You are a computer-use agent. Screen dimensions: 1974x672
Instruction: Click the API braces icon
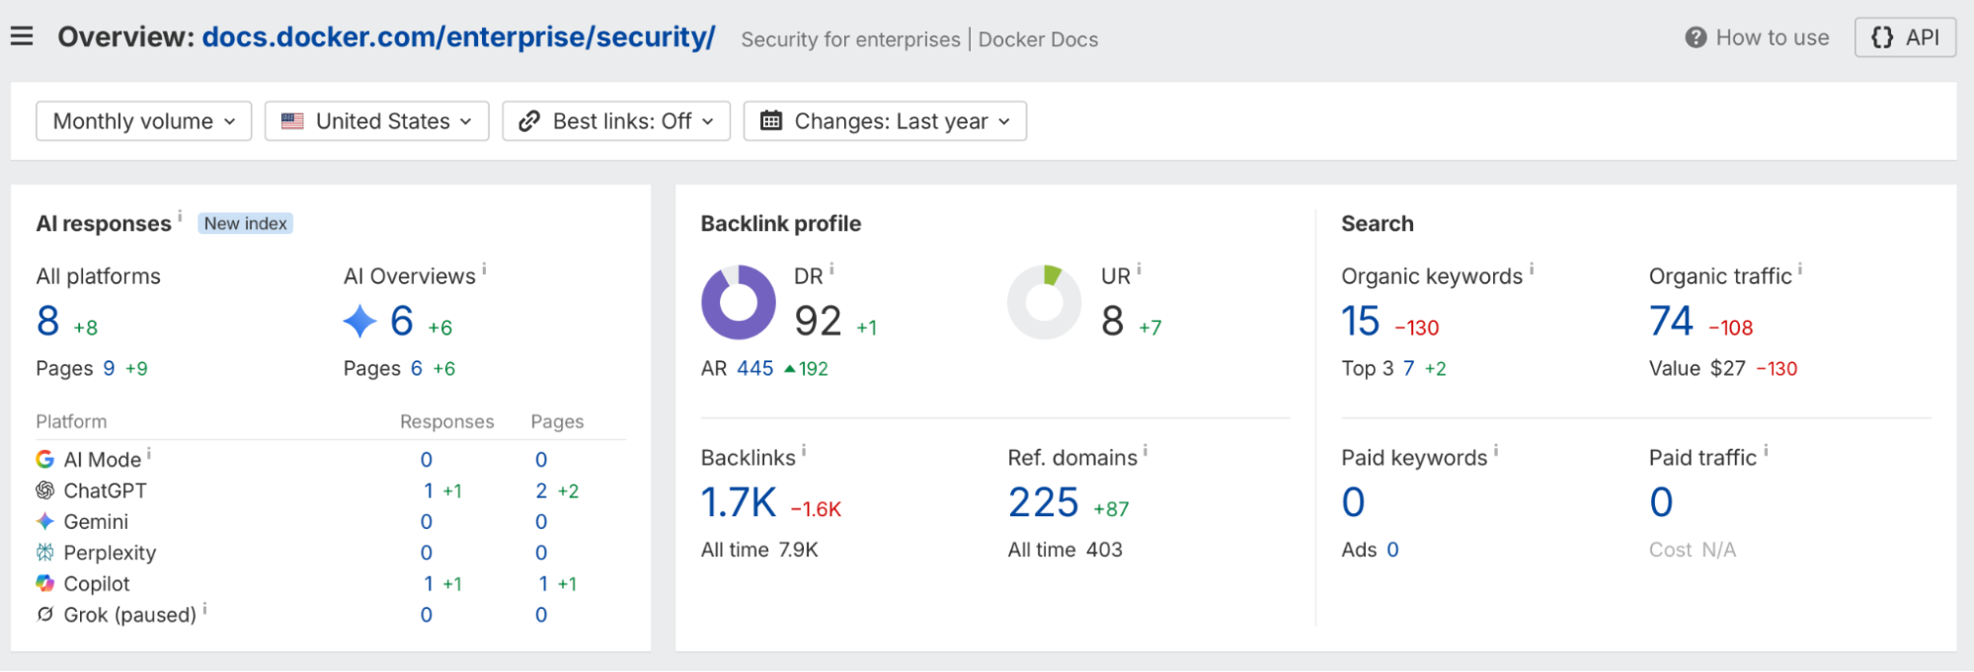coord(1882,37)
